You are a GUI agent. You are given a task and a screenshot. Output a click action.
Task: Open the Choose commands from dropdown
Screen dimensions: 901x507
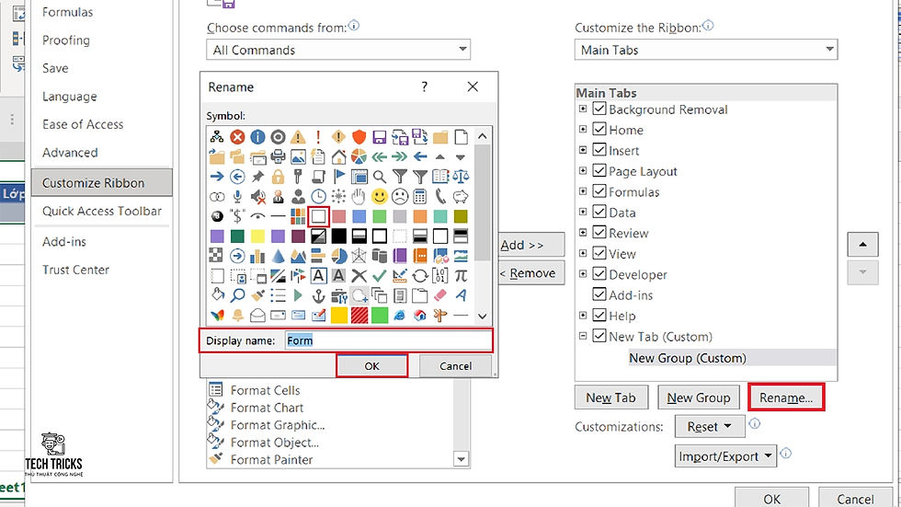coord(338,50)
